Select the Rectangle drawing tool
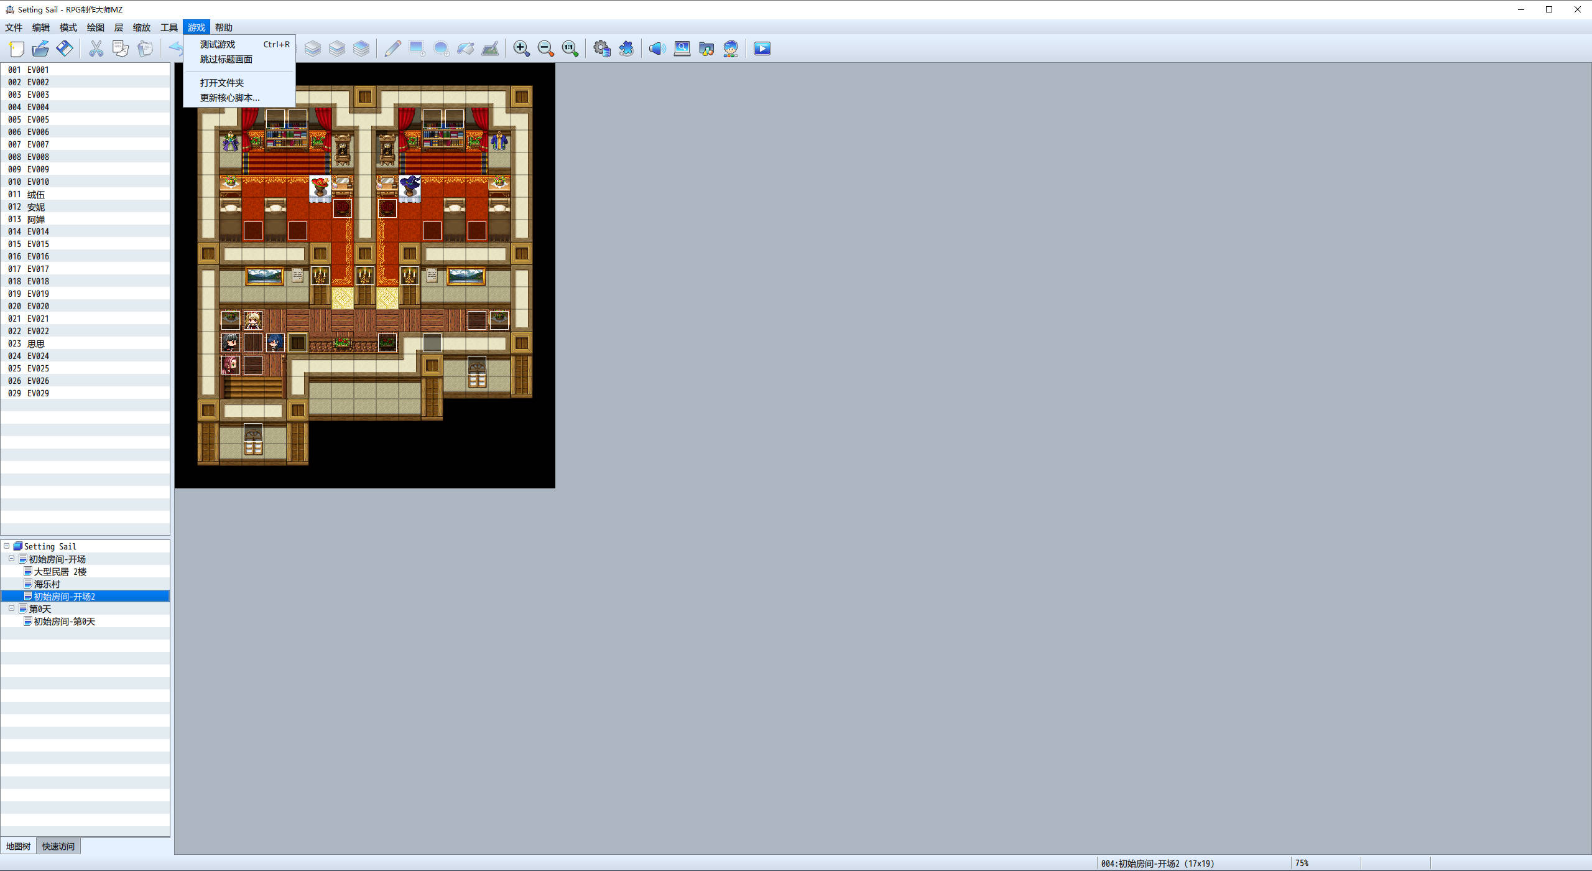Screen dimensions: 1592x871 (x=417, y=49)
